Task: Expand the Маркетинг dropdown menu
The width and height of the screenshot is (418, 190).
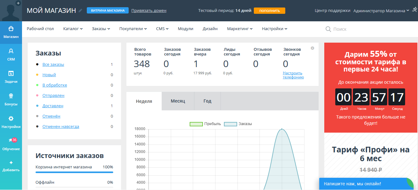Action: 240,29
